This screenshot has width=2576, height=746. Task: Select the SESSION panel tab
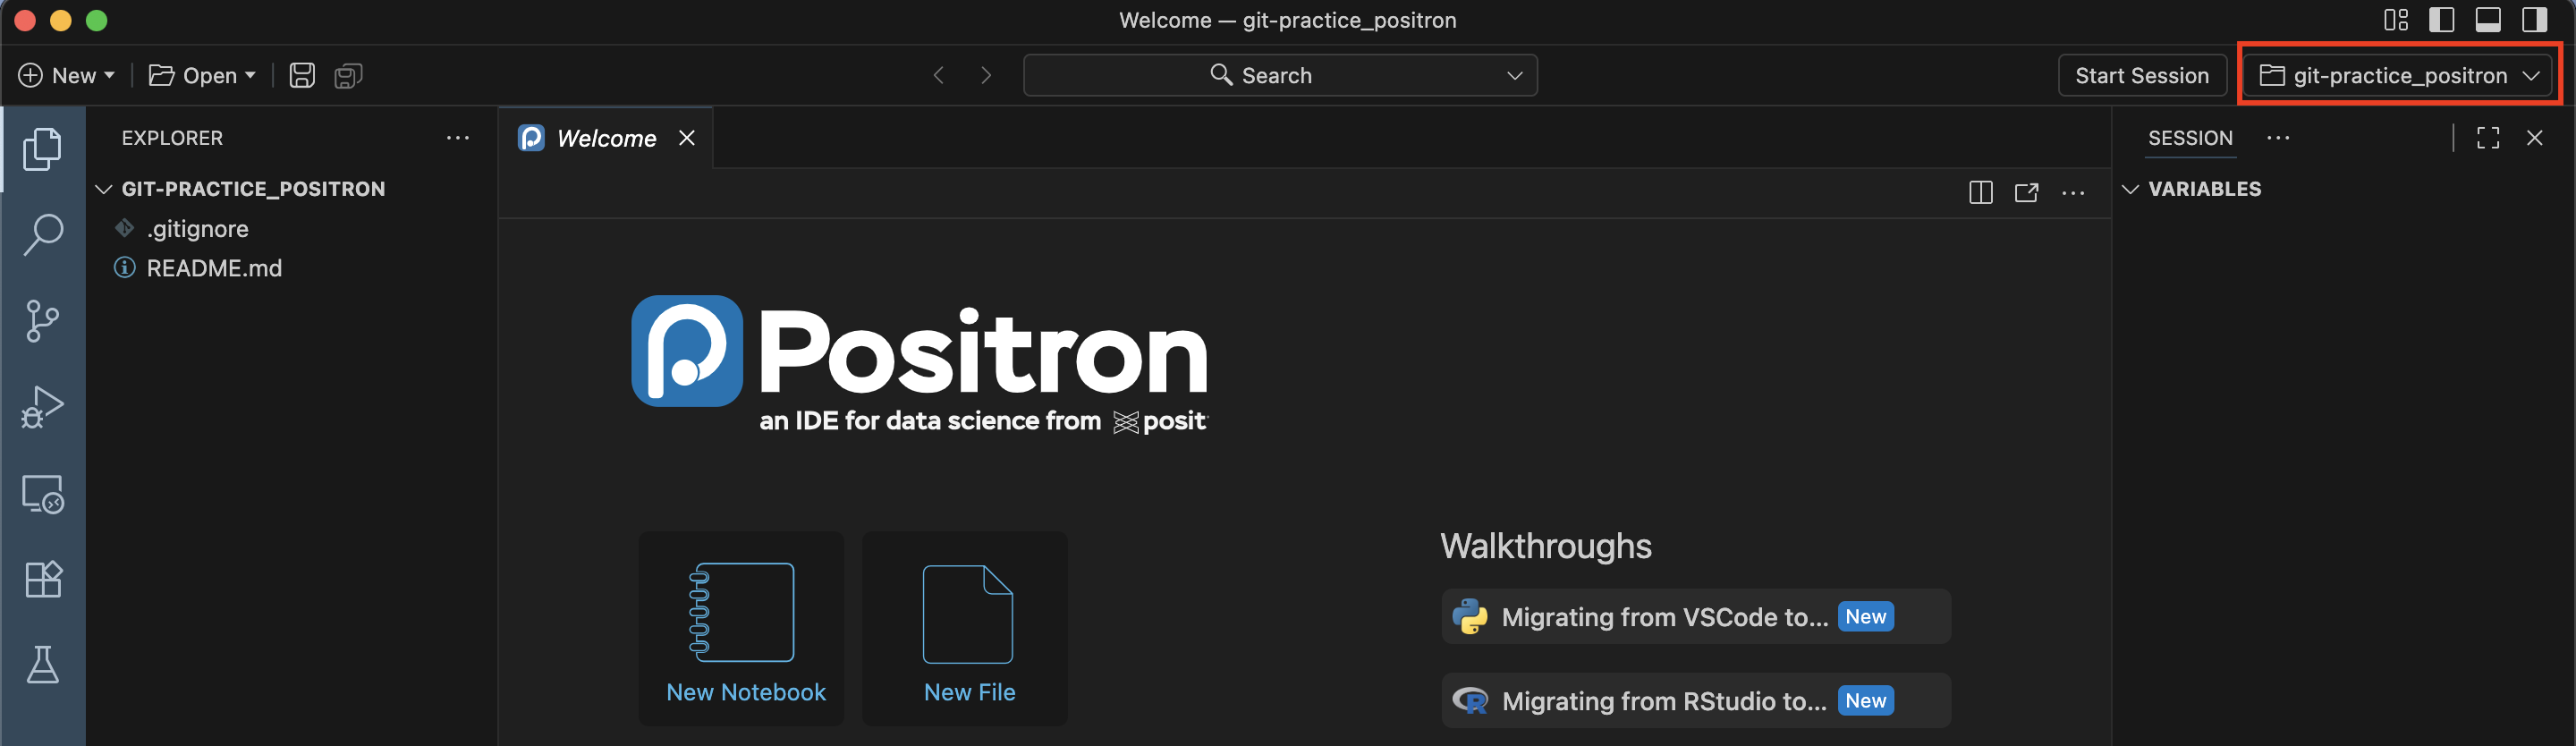pos(2190,138)
